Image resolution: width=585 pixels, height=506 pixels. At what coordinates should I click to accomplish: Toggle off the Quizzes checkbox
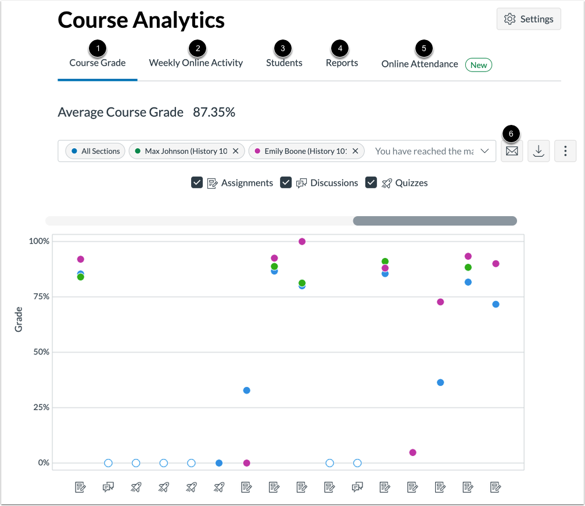tap(371, 182)
